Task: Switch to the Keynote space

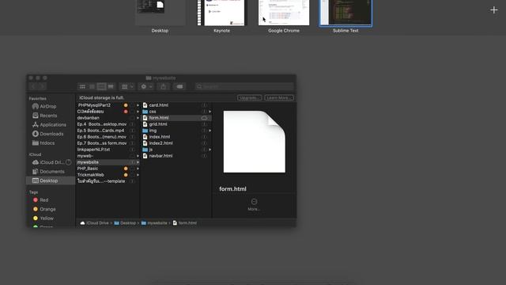Action: pyautogui.click(x=221, y=16)
